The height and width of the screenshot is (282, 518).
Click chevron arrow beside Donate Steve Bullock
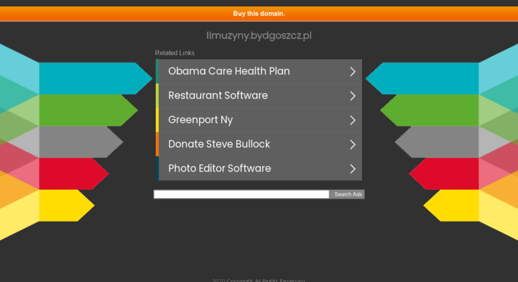tap(353, 144)
